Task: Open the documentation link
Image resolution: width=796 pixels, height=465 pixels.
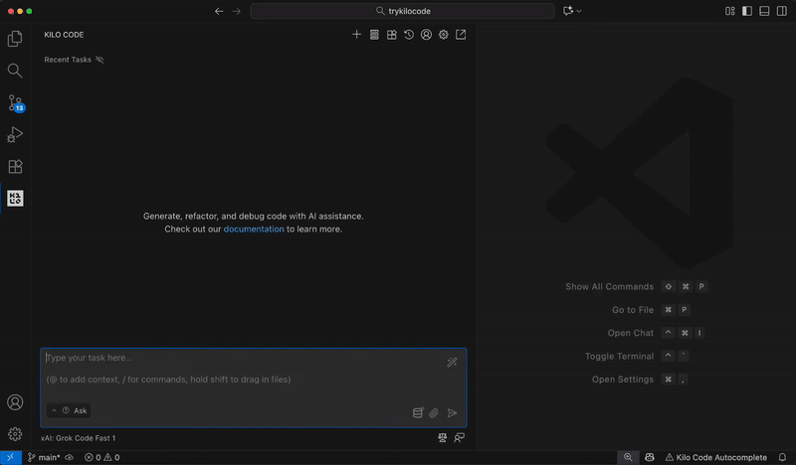Action: coord(254,230)
